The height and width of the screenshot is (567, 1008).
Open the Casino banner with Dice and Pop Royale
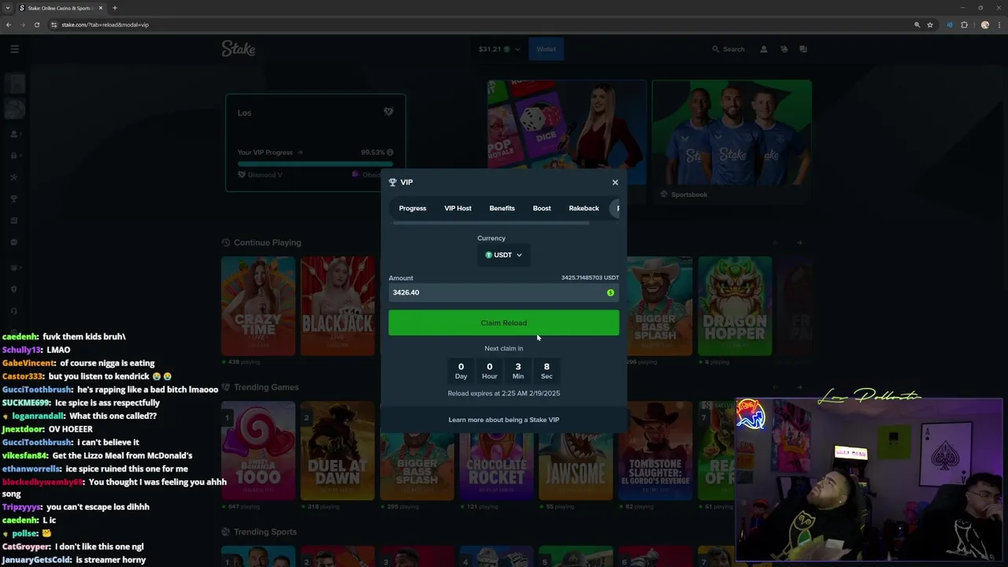click(567, 132)
